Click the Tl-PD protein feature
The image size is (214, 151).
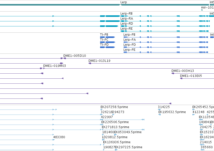click(108, 47)
